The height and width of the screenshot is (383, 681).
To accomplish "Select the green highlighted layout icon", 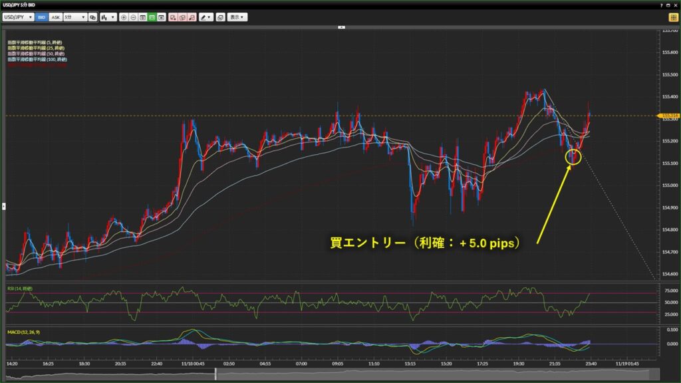I will click(152, 17).
